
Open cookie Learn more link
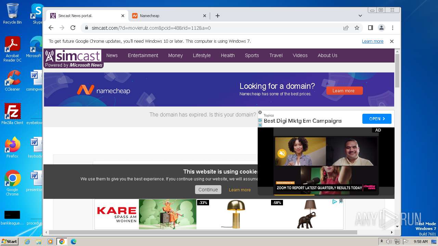240,190
